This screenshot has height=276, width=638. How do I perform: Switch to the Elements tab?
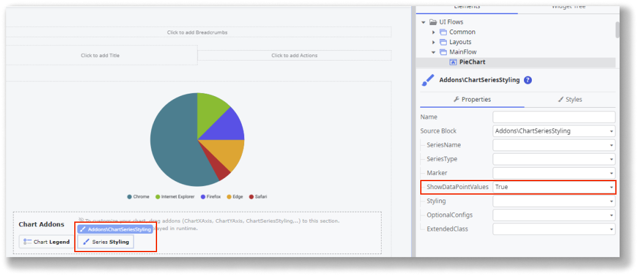point(467,8)
